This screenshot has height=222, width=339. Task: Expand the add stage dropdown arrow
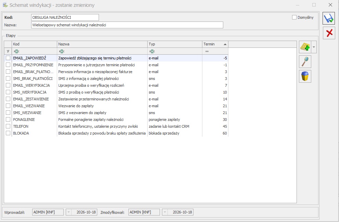314,47
